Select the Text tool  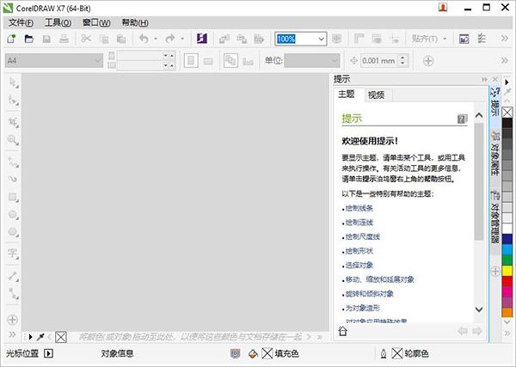13,254
